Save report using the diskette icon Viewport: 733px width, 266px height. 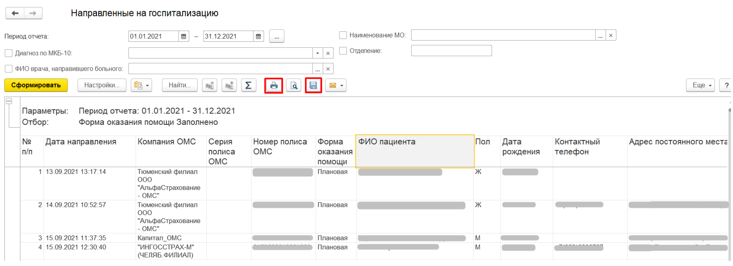(x=313, y=85)
